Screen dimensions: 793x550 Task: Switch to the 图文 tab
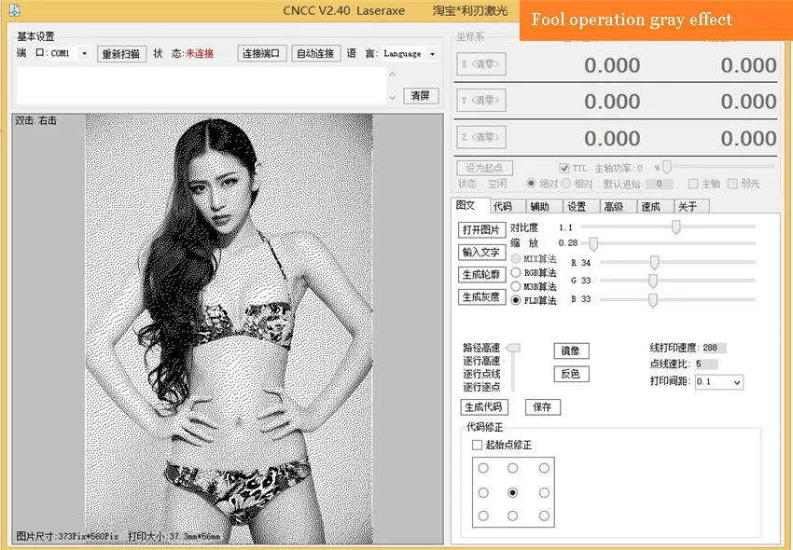click(469, 205)
